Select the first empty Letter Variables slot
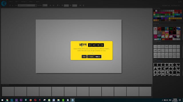The height and width of the screenshot is (102, 183). 8,91
